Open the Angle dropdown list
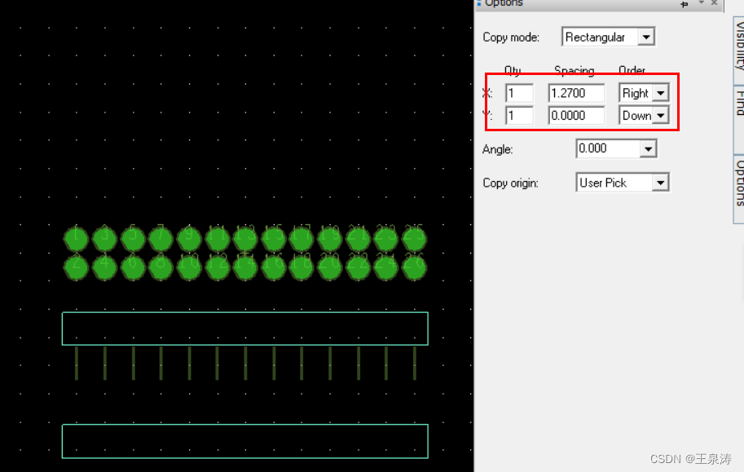This screenshot has height=472, width=744. coord(648,149)
